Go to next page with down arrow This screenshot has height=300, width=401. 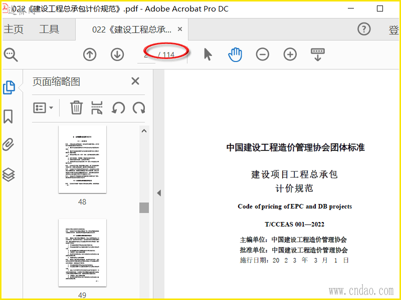(x=117, y=54)
